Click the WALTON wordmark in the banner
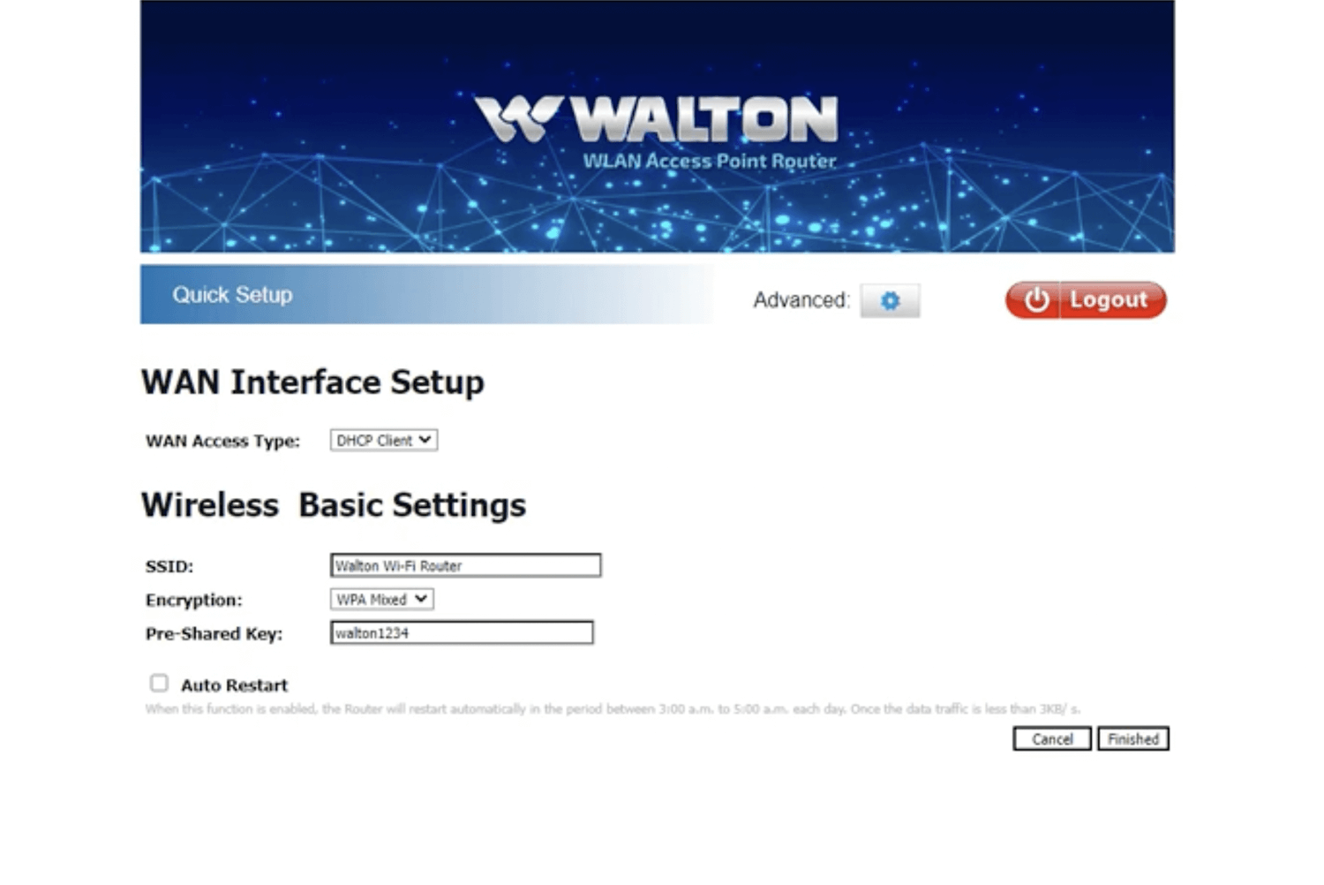The image size is (1324, 885). point(703,119)
